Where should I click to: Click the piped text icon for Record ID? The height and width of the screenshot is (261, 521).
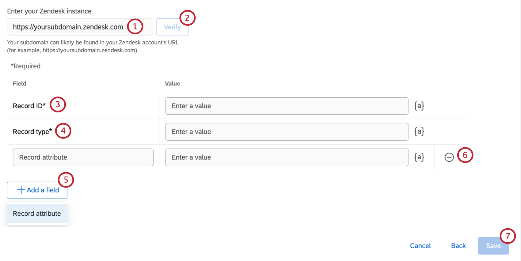click(x=419, y=106)
